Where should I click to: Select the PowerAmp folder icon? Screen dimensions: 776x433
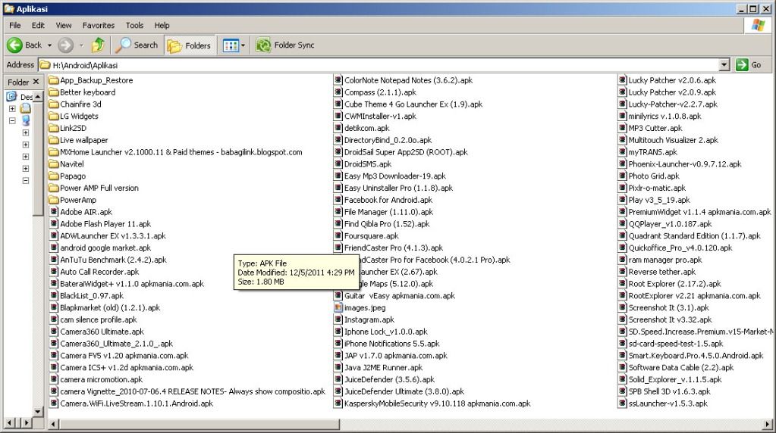click(x=53, y=200)
